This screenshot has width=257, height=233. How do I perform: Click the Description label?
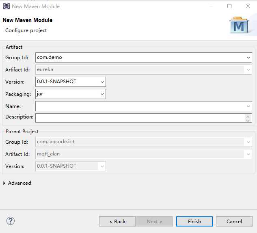pyautogui.click(x=19, y=117)
